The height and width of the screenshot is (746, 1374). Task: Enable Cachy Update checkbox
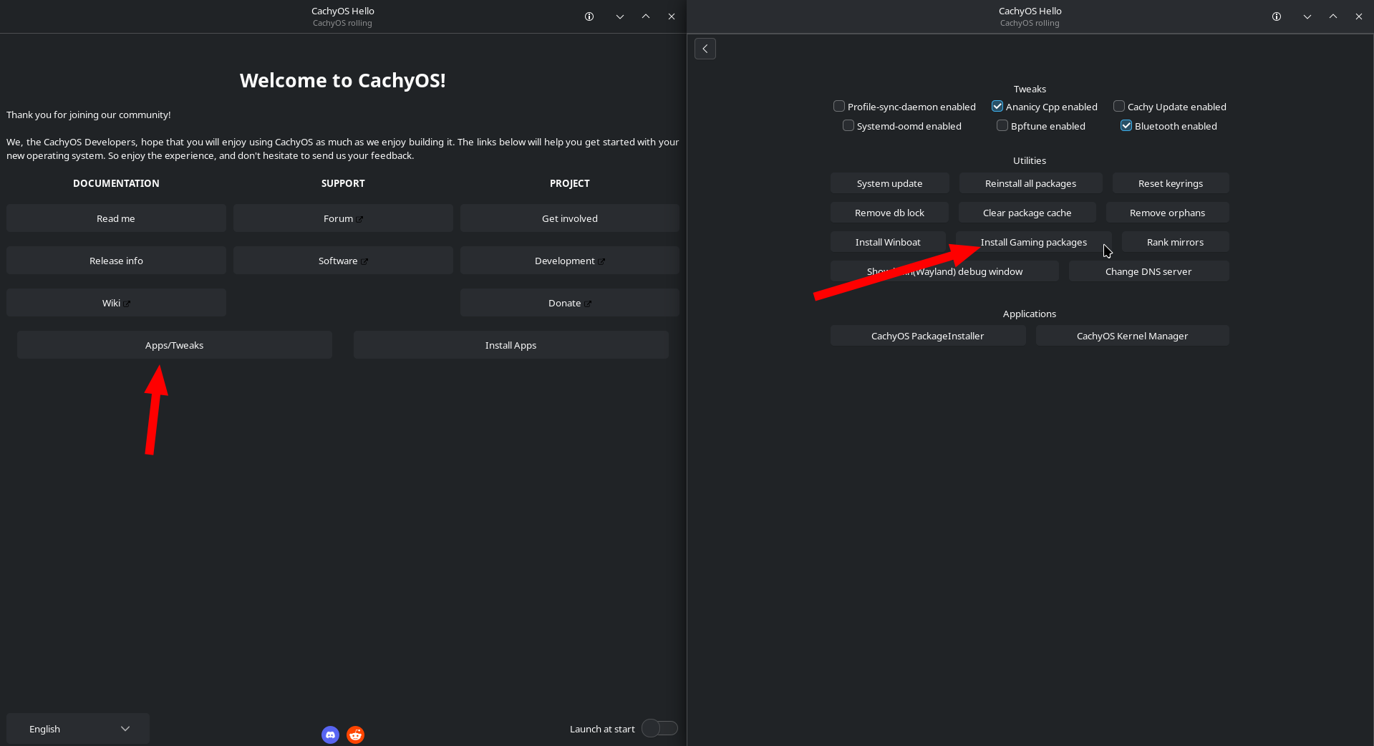pos(1119,107)
